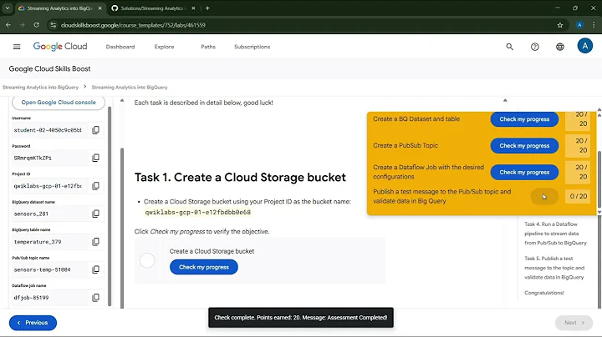Screen dimensions: 602x337
Task: Select the sensors-temp-51004 topic field
Action: tap(49, 269)
